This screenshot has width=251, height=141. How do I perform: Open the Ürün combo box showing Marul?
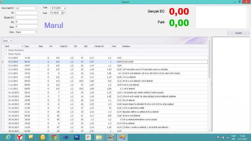(27, 32)
